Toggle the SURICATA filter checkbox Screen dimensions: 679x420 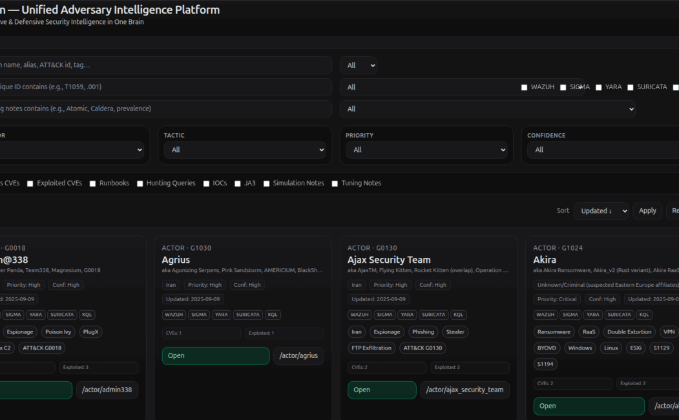[x=631, y=87]
